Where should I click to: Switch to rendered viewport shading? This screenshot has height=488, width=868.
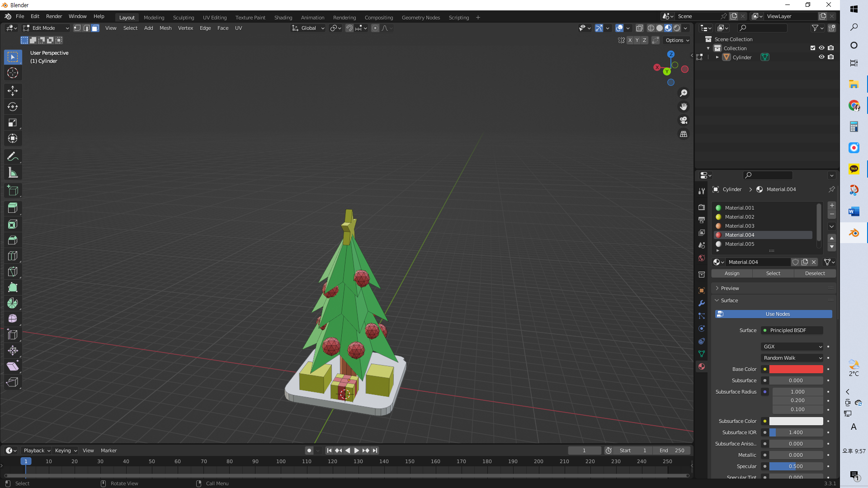pos(677,28)
